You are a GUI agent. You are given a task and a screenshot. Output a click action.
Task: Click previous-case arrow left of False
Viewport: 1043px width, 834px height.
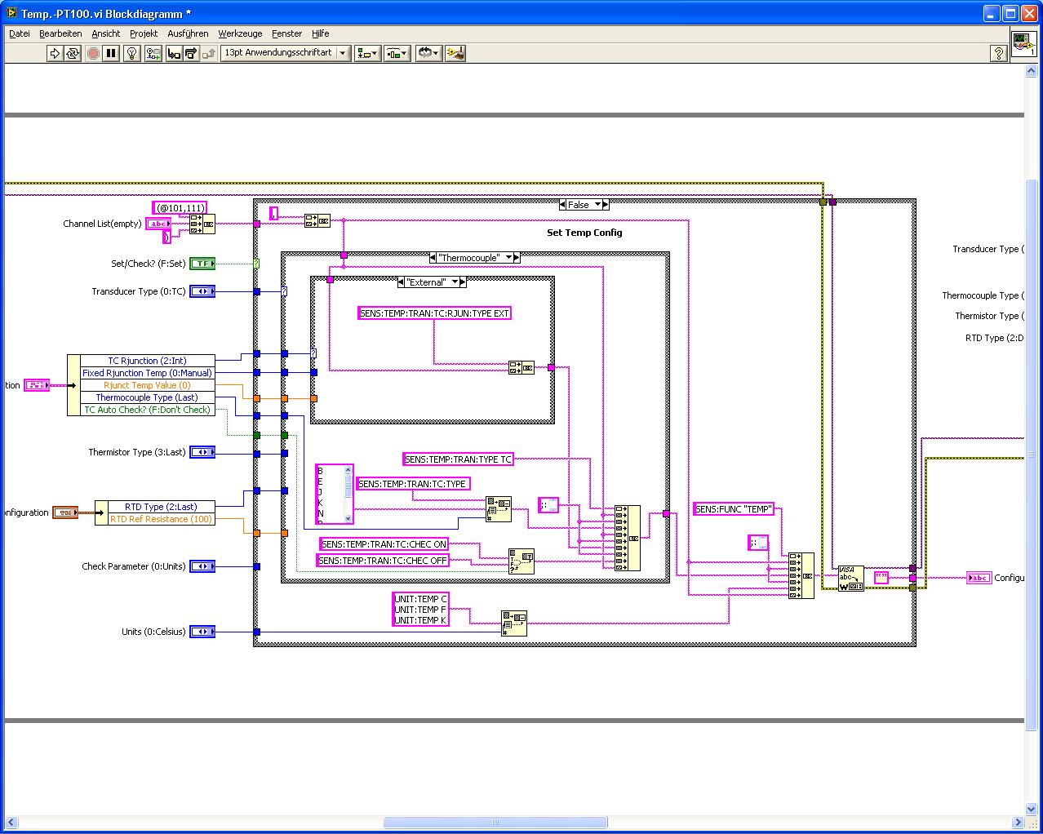pos(563,205)
